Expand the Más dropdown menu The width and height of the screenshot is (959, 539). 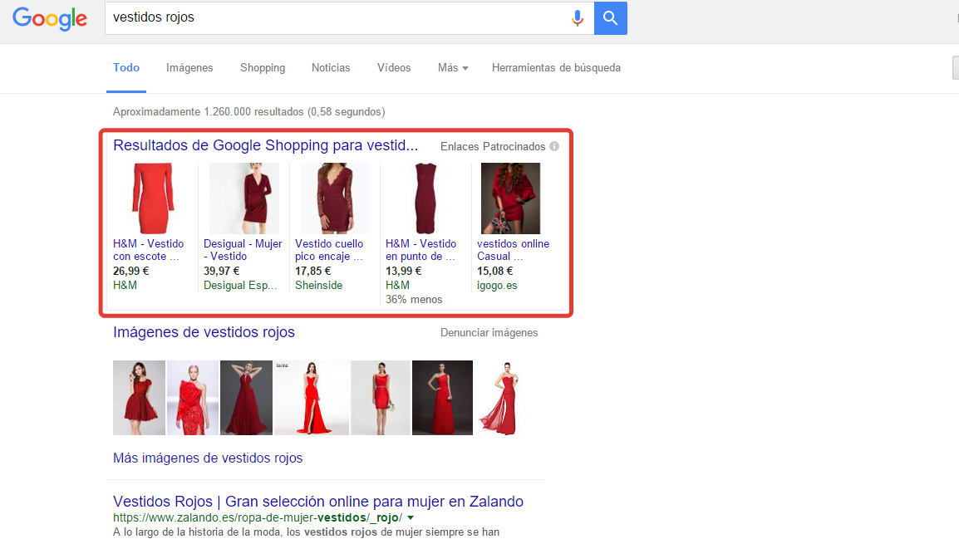tap(453, 68)
